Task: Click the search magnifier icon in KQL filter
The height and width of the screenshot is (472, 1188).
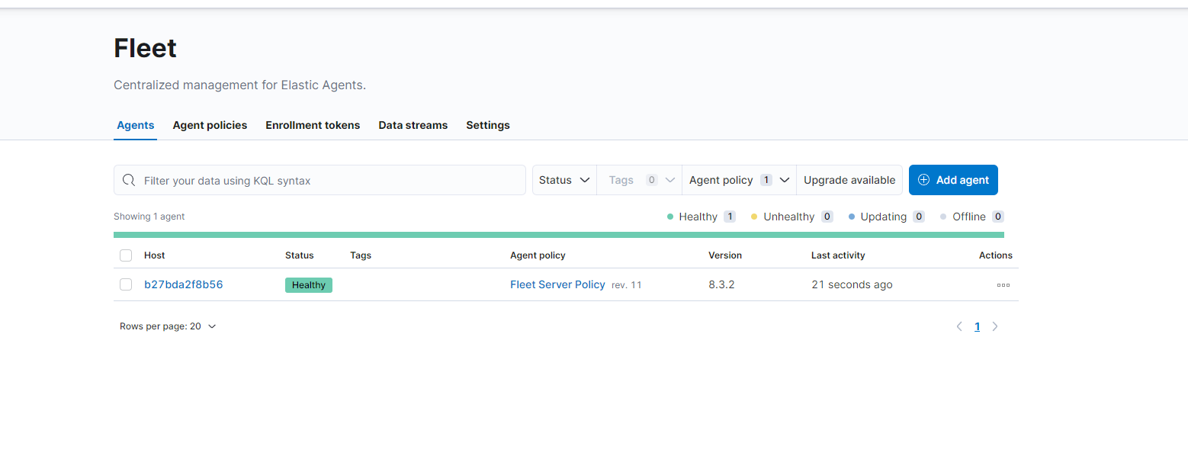Action: coord(129,181)
